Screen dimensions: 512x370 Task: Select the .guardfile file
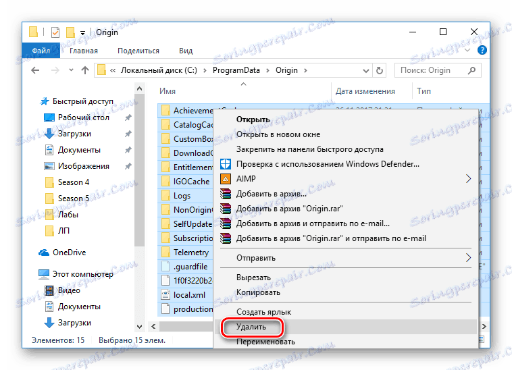pos(186,267)
